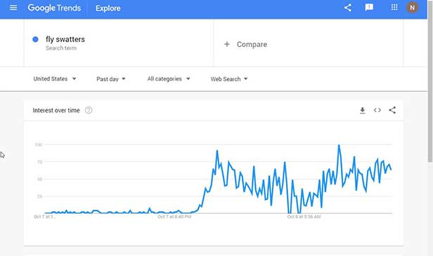Expand the Past day time range dropdown

111,79
